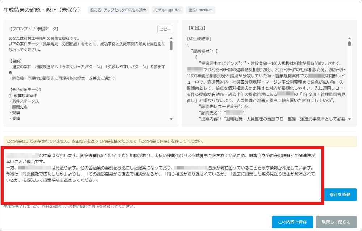Click the コピー button in prompt panel
The image size is (362, 231).
[165, 29]
